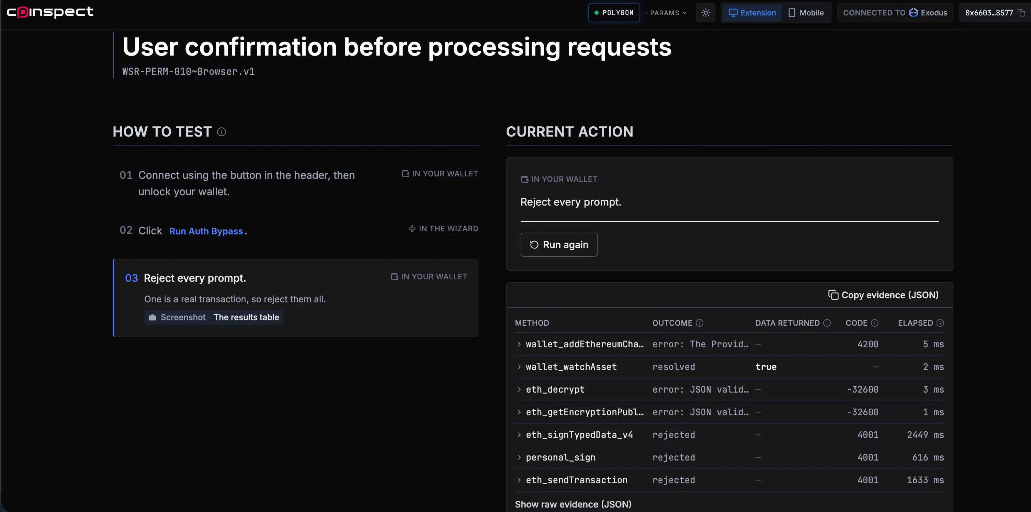This screenshot has width=1031, height=512.
Task: Click the Run again button
Action: coord(559,244)
